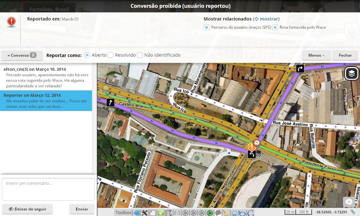Click the grid selection Toolbox icon
This screenshot has height=216, width=360.
pos(169,213)
